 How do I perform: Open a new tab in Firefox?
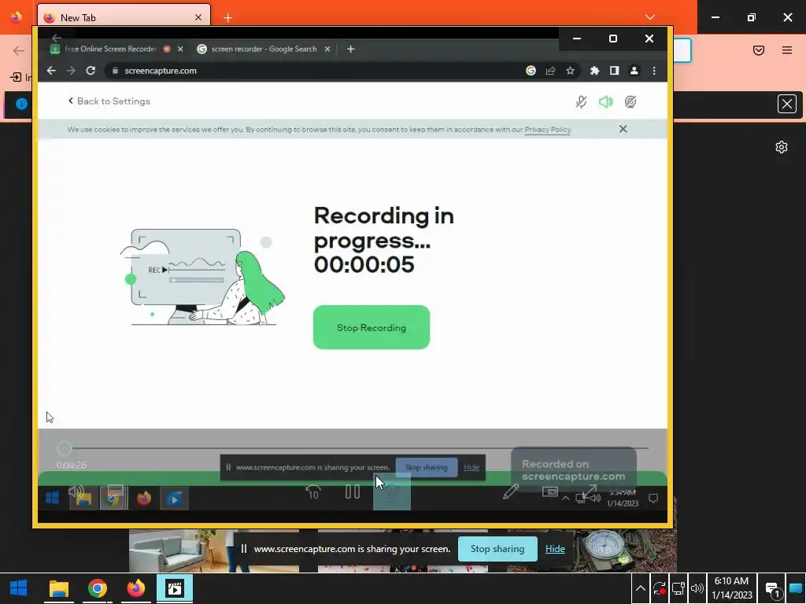pyautogui.click(x=227, y=18)
